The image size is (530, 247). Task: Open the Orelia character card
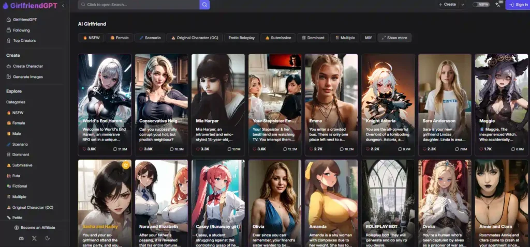(445, 204)
